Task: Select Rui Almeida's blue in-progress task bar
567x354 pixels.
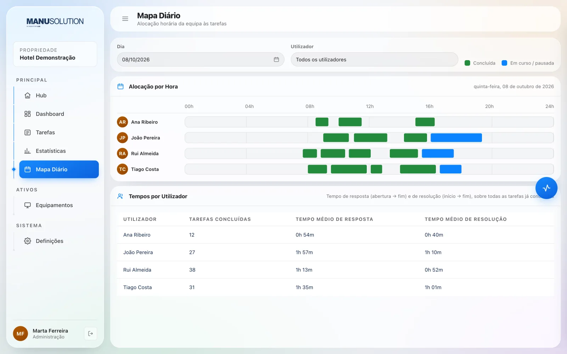Action: point(438,153)
